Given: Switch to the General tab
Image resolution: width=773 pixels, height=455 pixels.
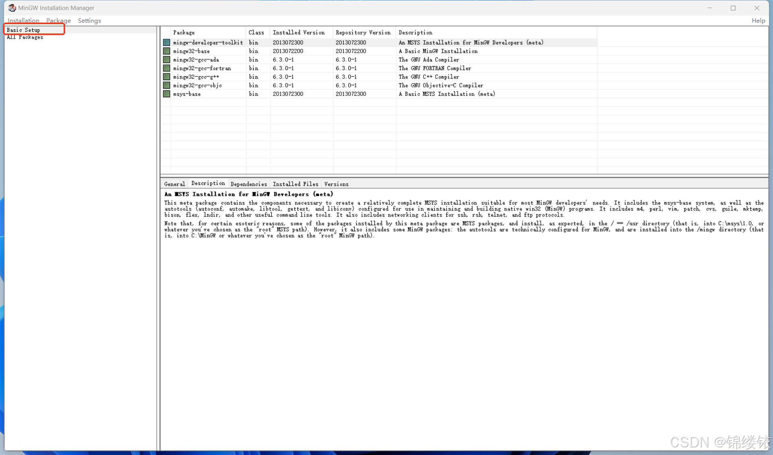Looking at the screenshot, I should (x=174, y=184).
